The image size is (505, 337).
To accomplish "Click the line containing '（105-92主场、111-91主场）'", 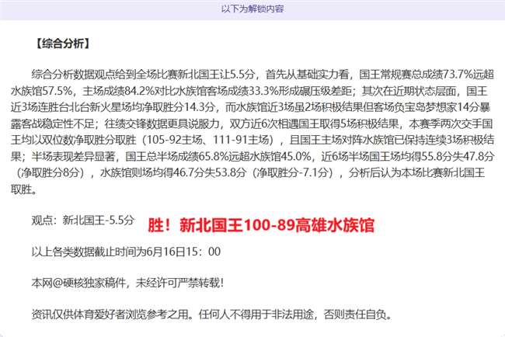I will pos(252,140).
